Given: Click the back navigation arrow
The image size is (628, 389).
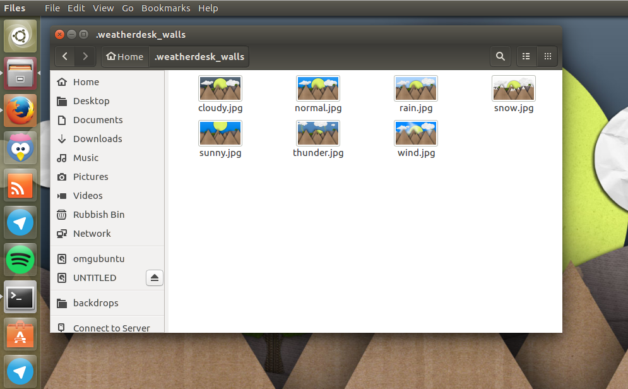Looking at the screenshot, I should (65, 56).
